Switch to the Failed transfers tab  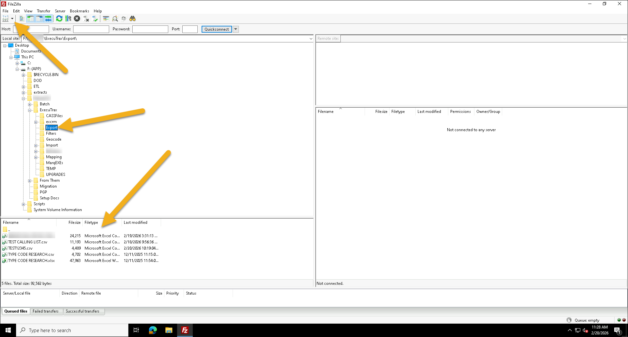46,311
